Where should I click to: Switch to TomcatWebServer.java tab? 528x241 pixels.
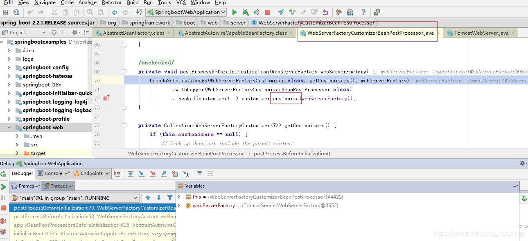[481, 33]
